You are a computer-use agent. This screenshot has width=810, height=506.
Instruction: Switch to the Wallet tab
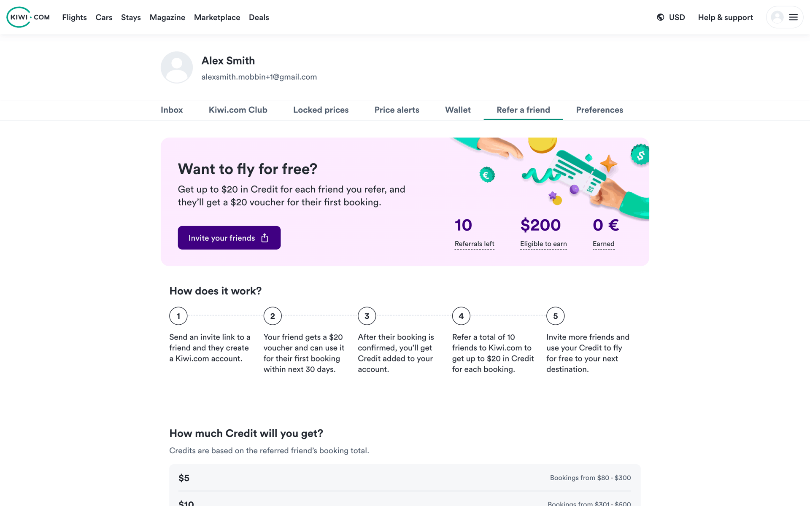coord(458,110)
